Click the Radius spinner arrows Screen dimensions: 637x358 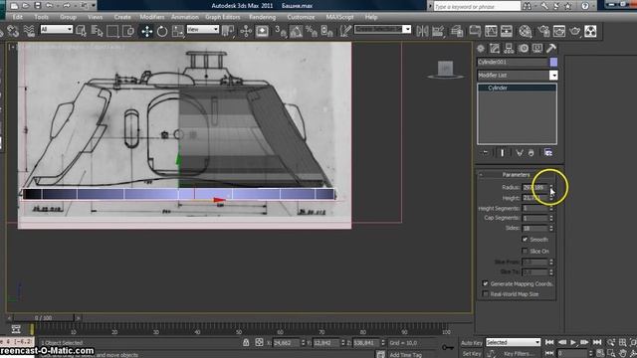(551, 188)
